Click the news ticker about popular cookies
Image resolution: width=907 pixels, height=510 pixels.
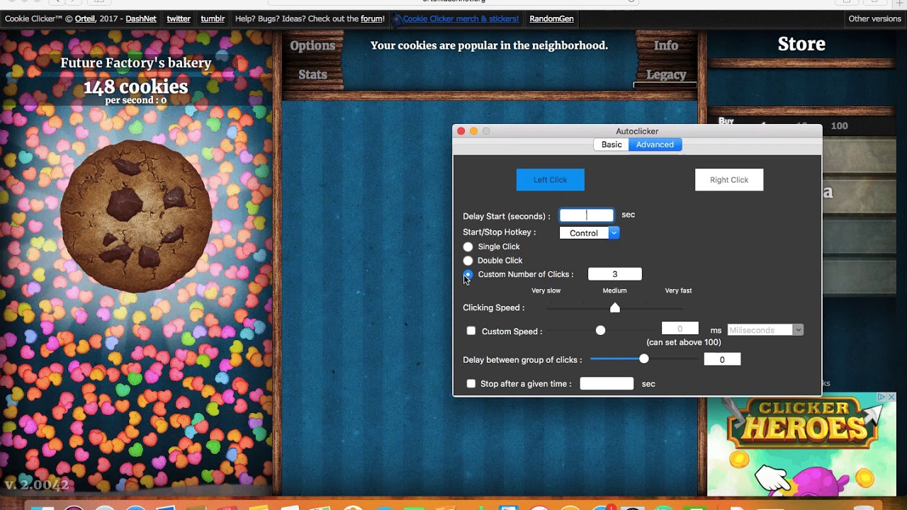[489, 46]
